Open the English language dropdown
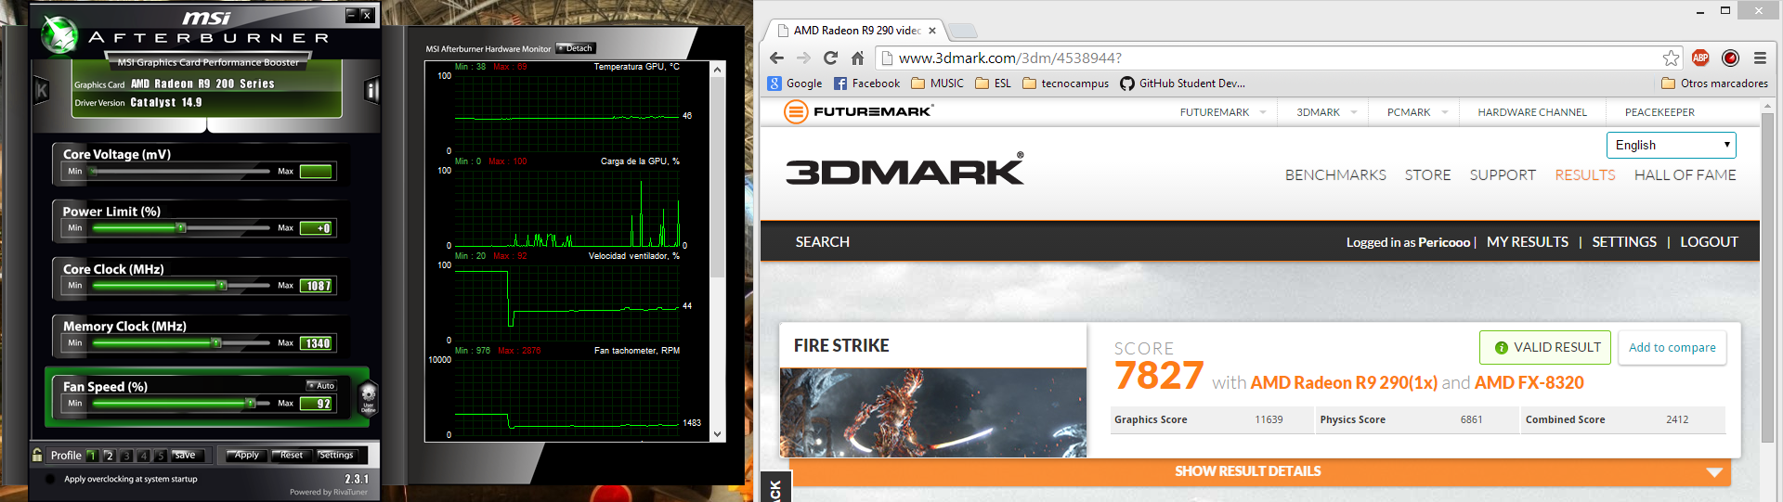Screen dimensions: 1783x502 [1671, 145]
